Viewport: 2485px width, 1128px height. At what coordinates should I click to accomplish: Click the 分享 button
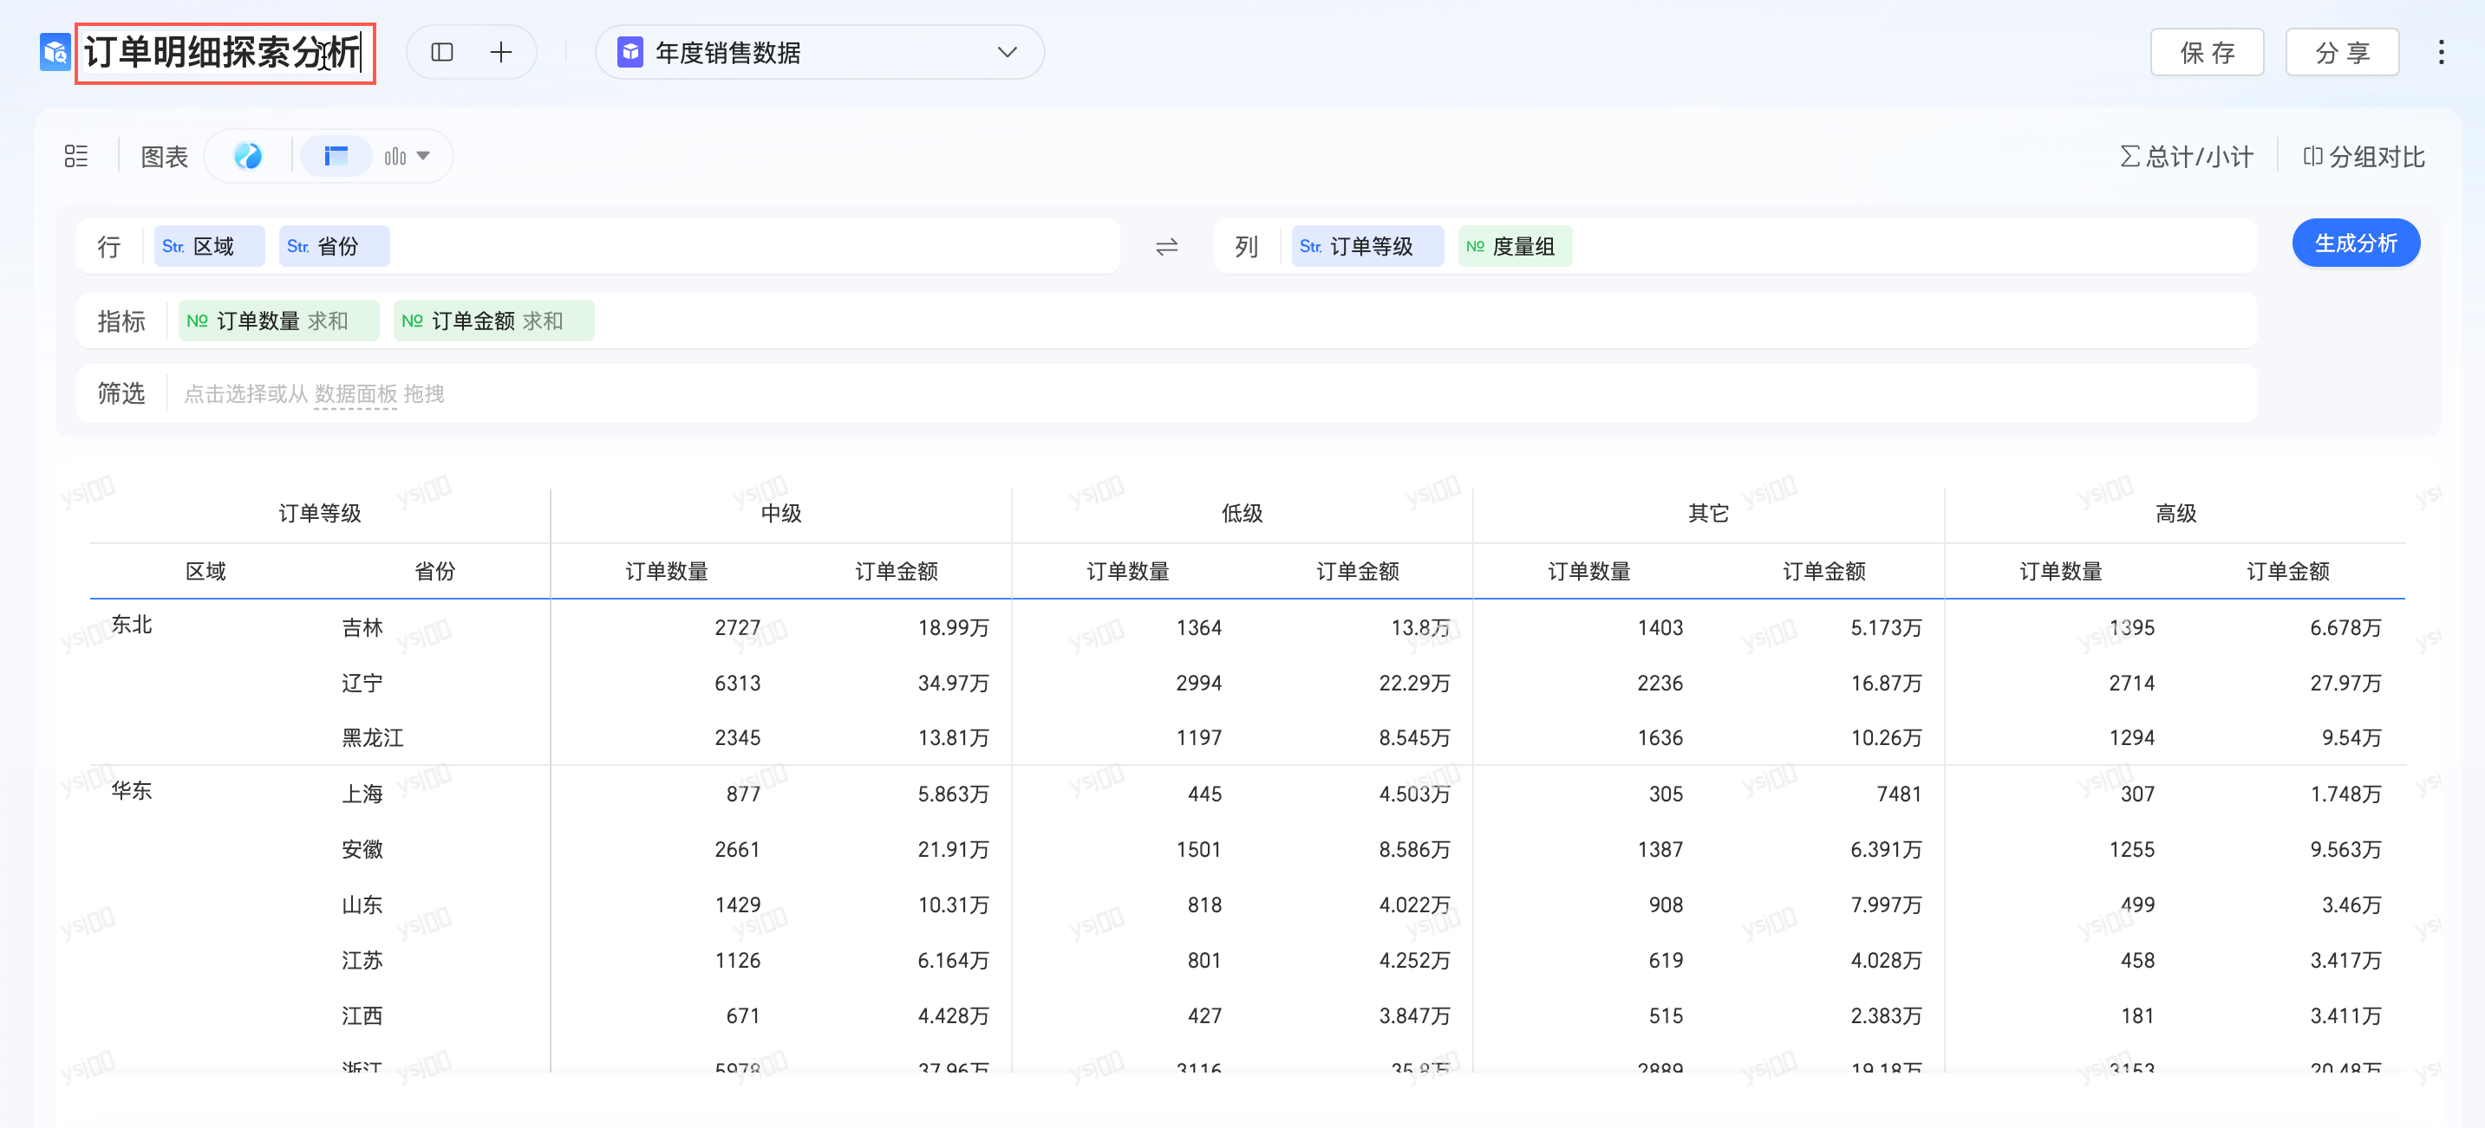[2341, 52]
